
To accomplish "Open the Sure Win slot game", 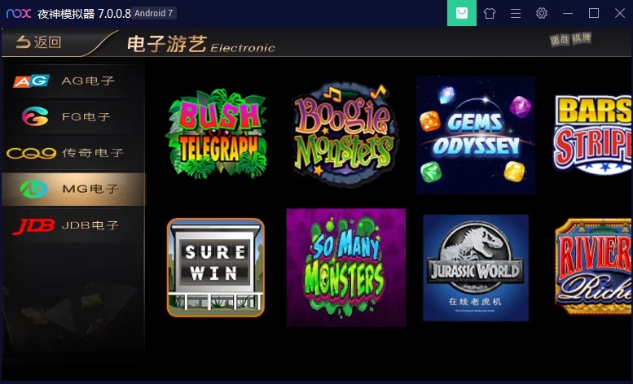I will coord(215,267).
